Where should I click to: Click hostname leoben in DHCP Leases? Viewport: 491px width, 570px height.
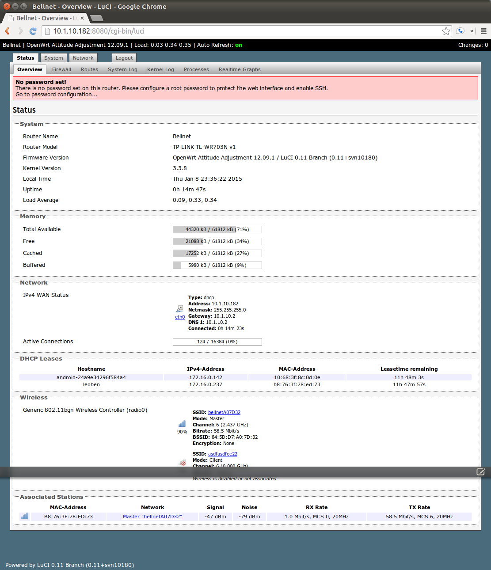click(91, 384)
